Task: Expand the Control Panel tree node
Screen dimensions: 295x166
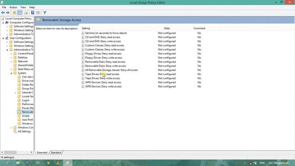Action: coord(12,53)
